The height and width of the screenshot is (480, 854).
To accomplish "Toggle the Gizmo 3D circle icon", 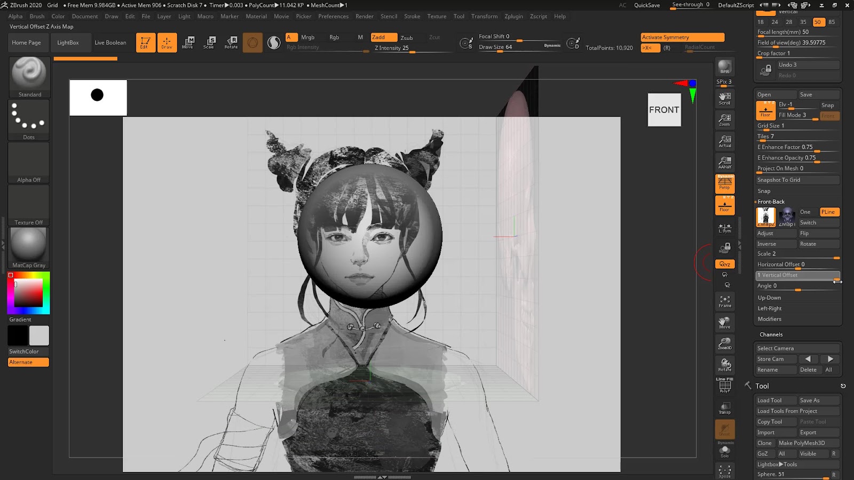I will (252, 43).
